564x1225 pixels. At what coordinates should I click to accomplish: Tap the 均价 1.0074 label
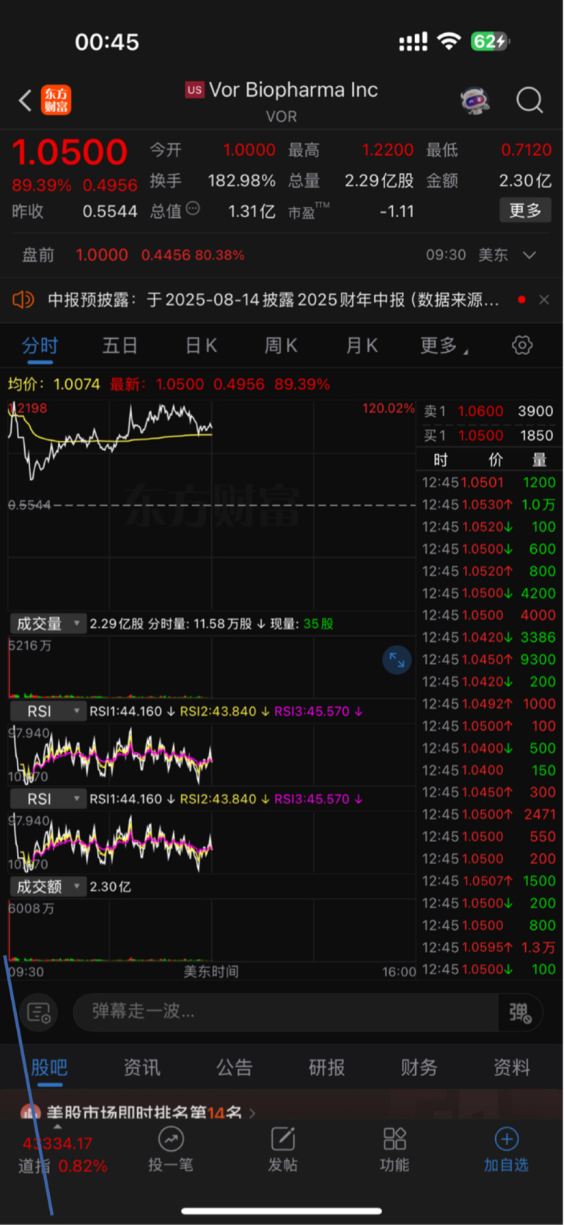(54, 384)
